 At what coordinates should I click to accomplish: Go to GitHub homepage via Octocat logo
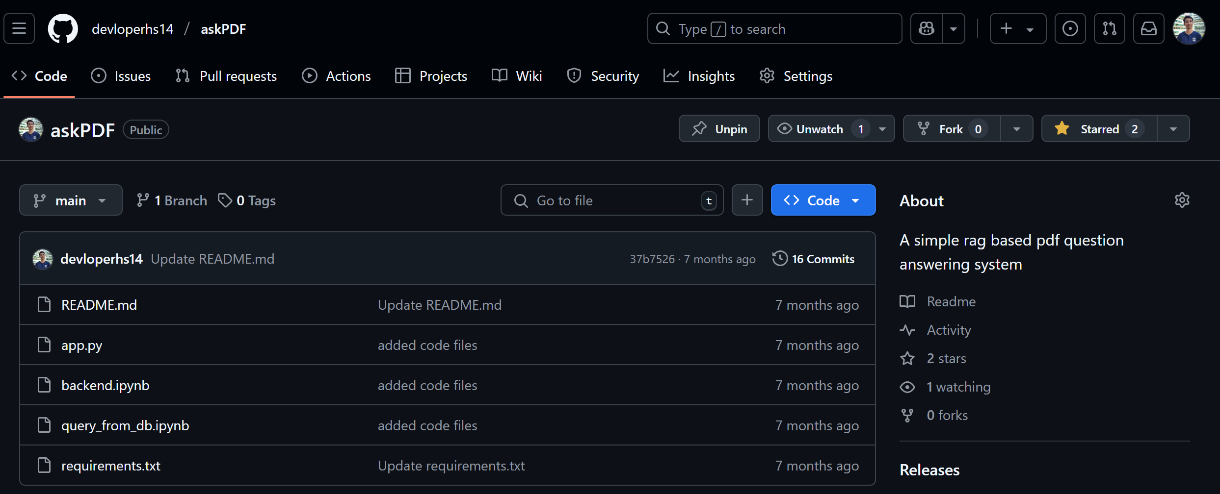pos(63,29)
